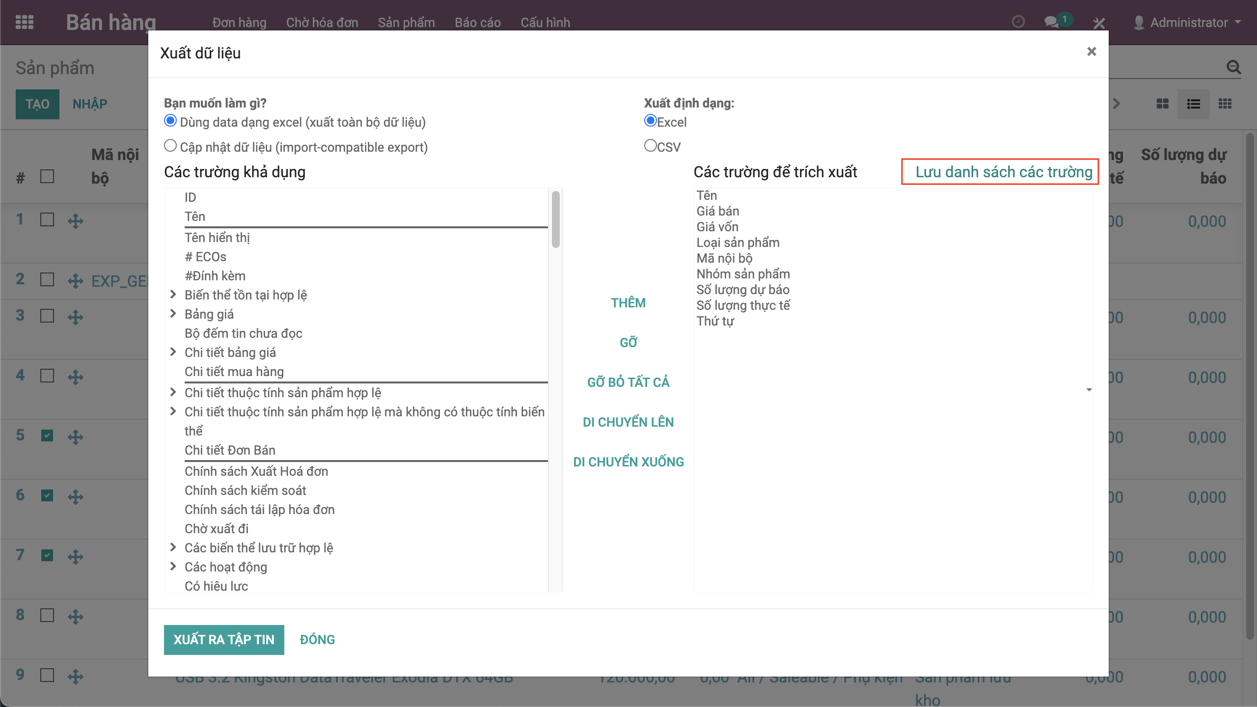Click the available fields list scrollbar
Viewport: 1257px width, 707px height.
coord(555,220)
